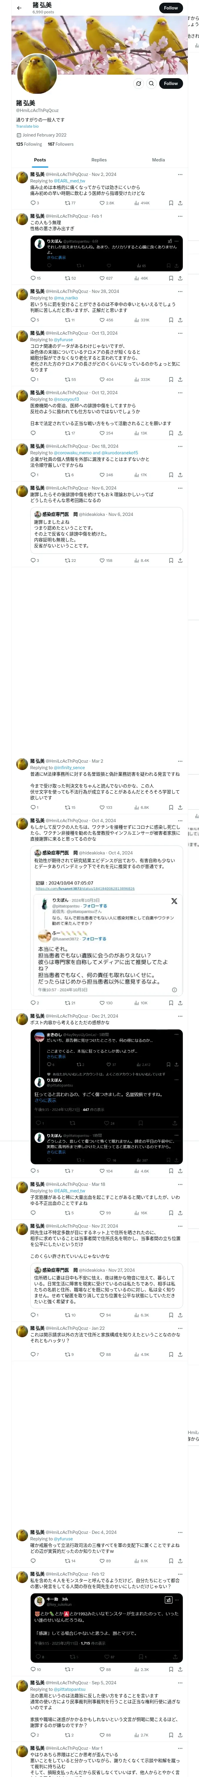Image resolution: width=199 pixels, height=1777 pixels.
Task: Open profile search with the magnifier icon
Action: click(152, 84)
